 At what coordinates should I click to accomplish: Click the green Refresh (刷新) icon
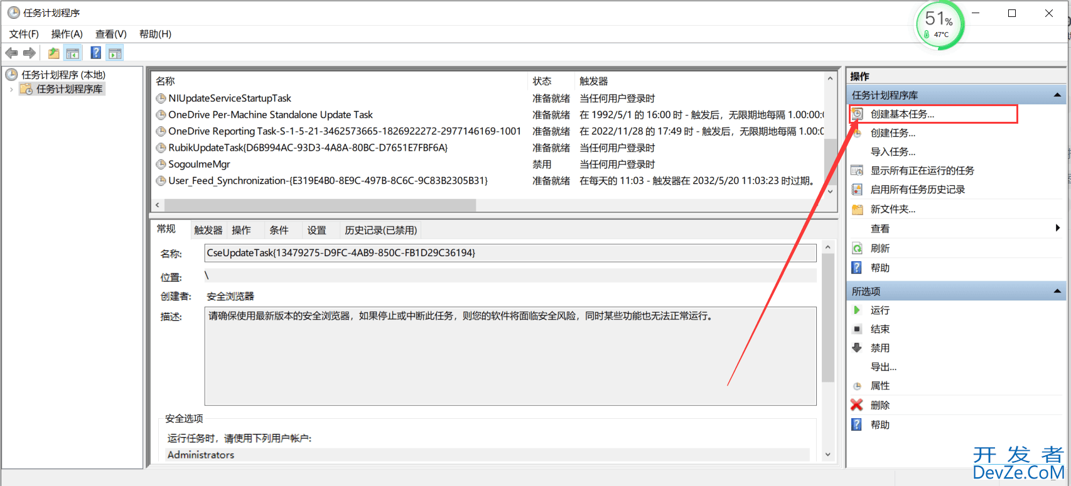(857, 248)
